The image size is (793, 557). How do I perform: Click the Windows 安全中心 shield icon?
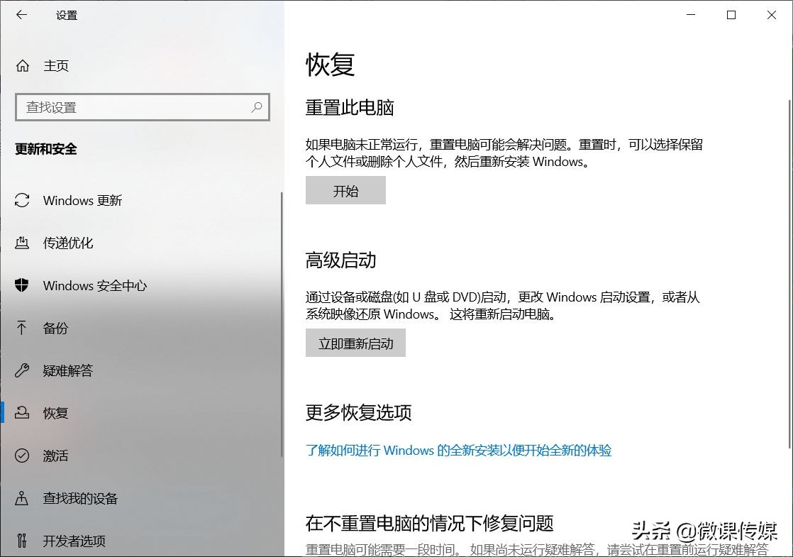(x=21, y=286)
